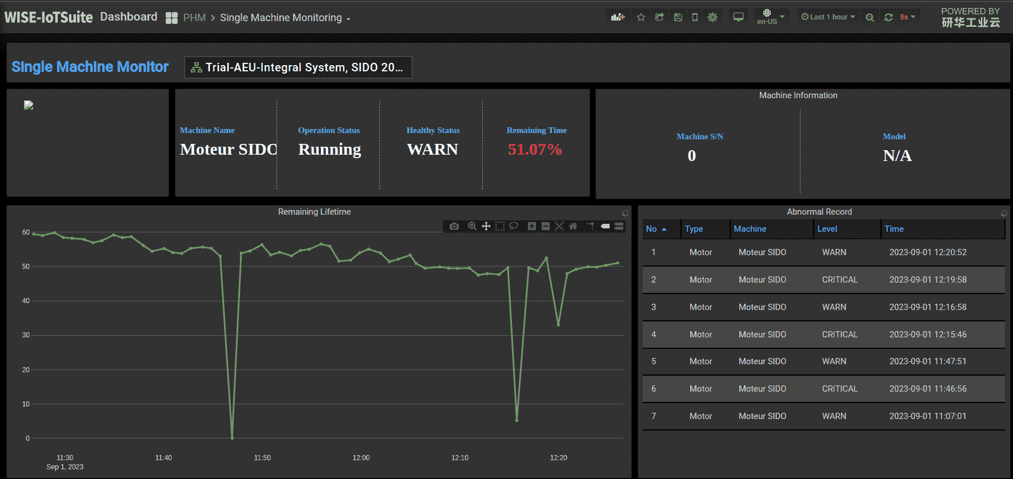Star this dashboard as favorite
The height and width of the screenshot is (479, 1013).
tap(641, 17)
